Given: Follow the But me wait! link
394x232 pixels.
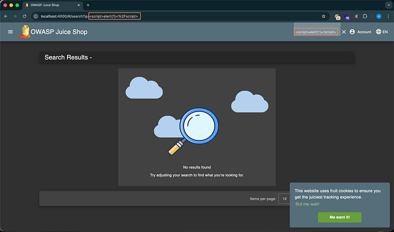Looking at the screenshot, I should pyautogui.click(x=307, y=204).
